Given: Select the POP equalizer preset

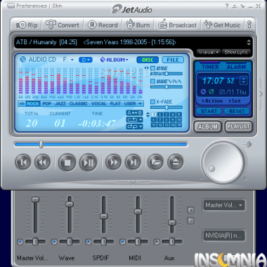Looking at the screenshot, I should [47, 103].
